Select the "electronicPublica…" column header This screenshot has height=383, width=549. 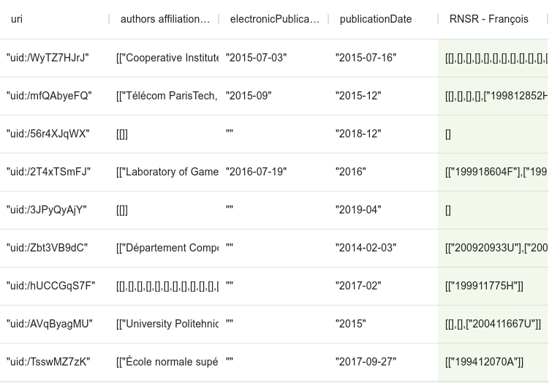274,19
